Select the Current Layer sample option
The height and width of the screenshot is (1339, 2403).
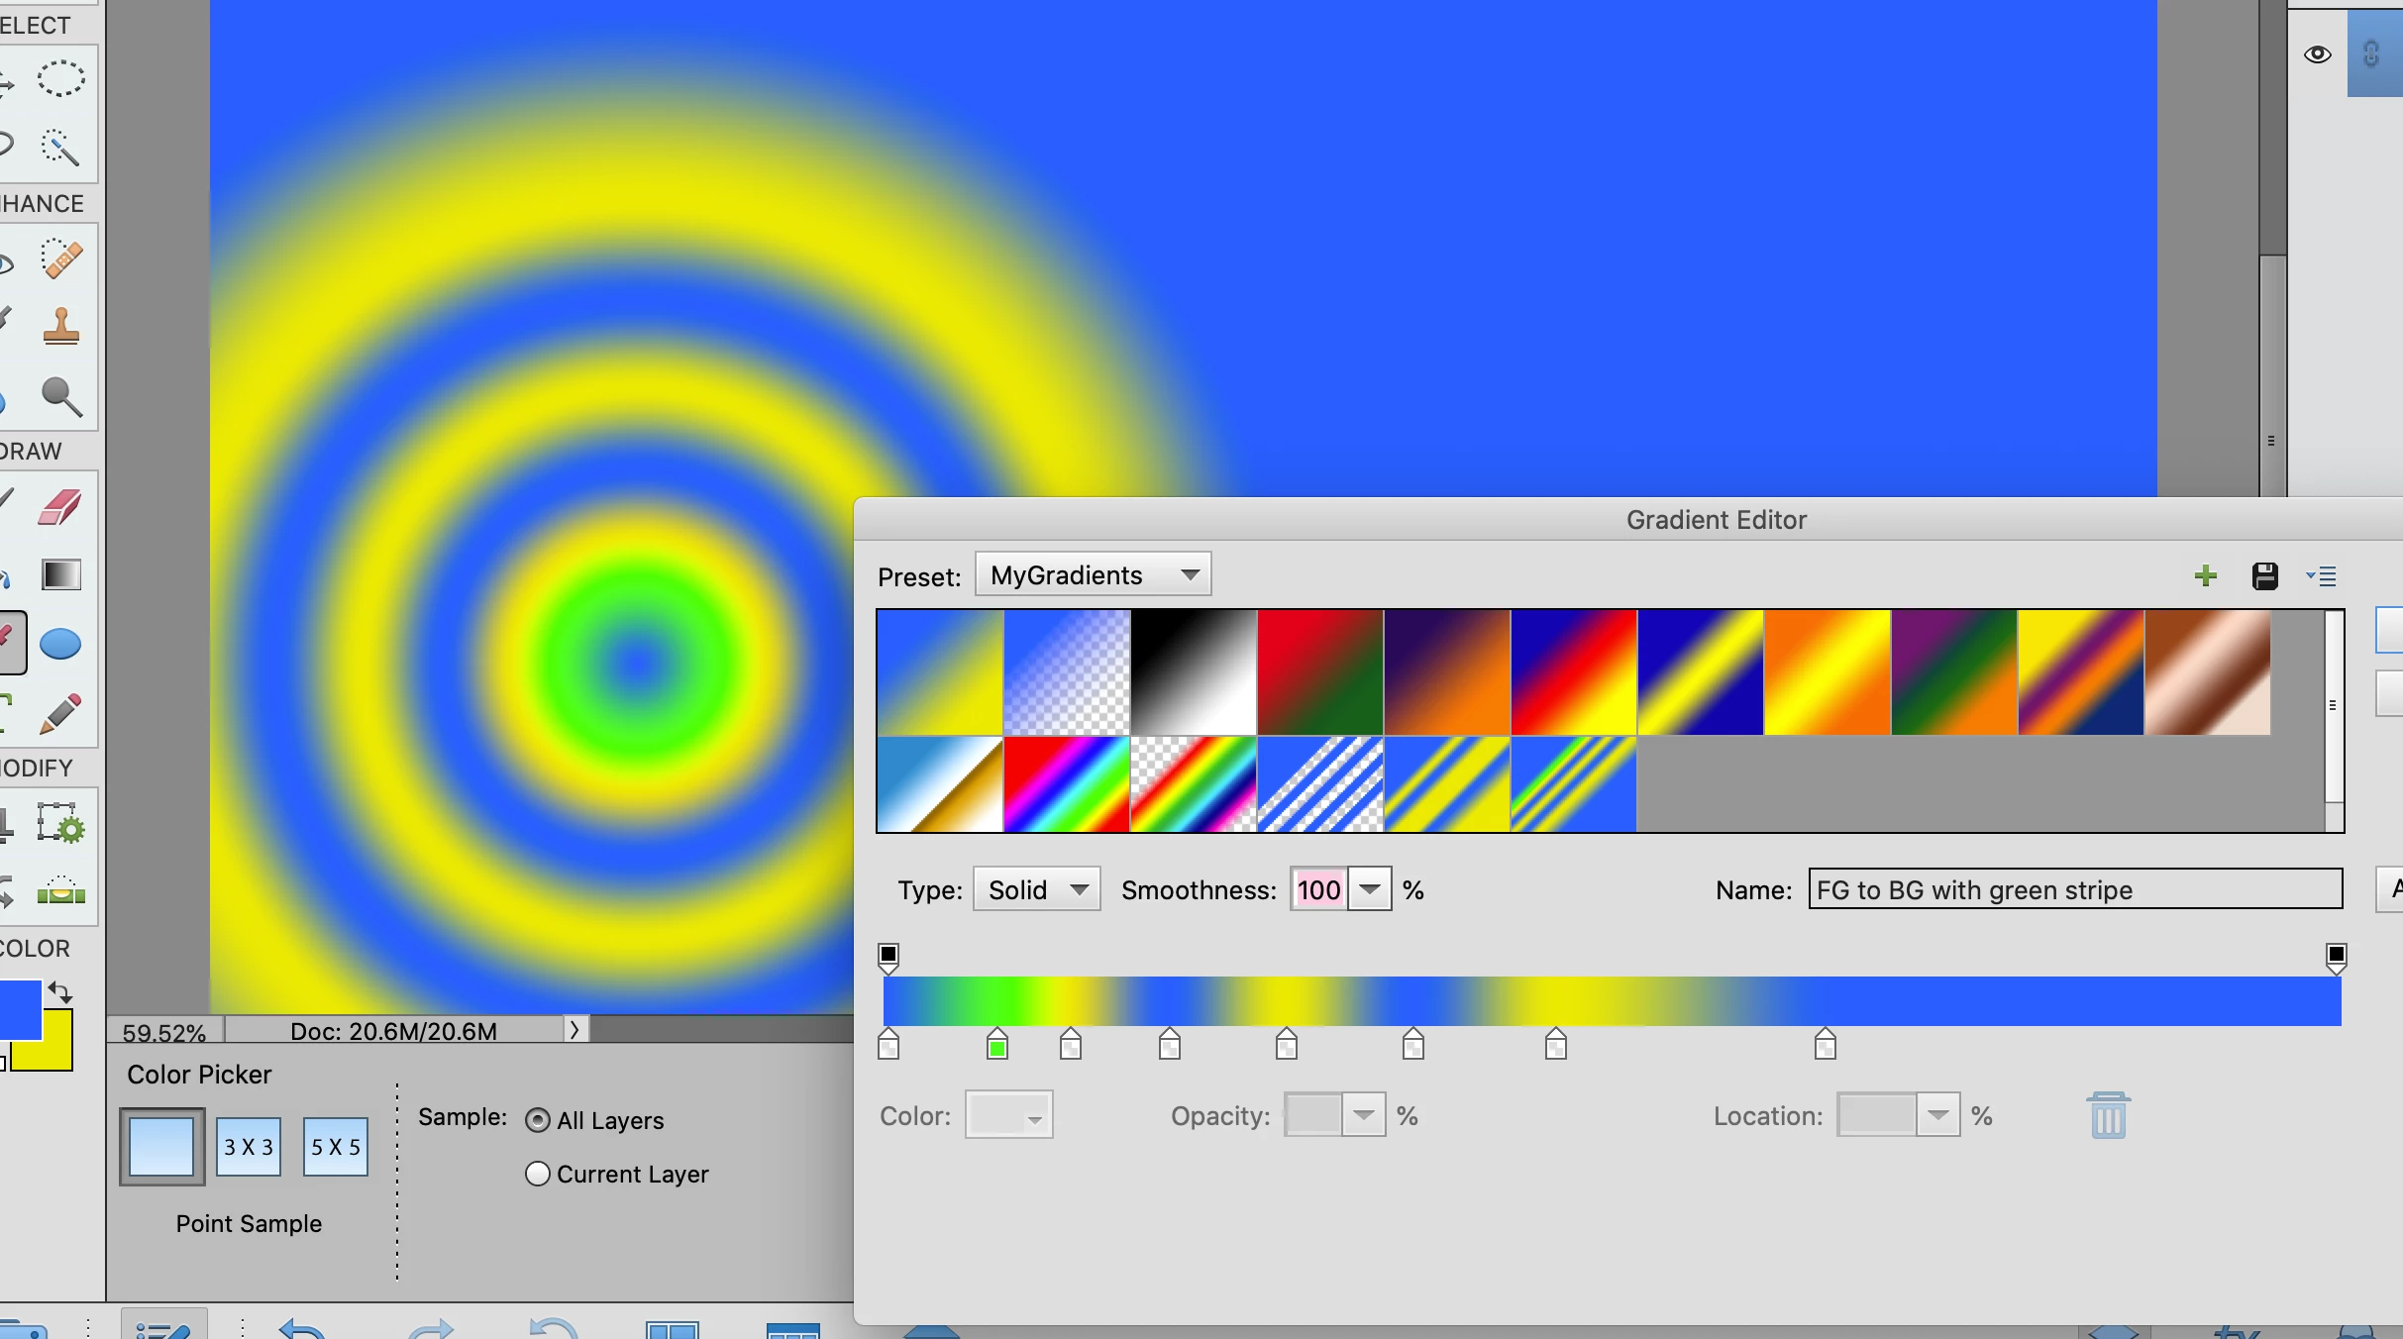(x=538, y=1174)
